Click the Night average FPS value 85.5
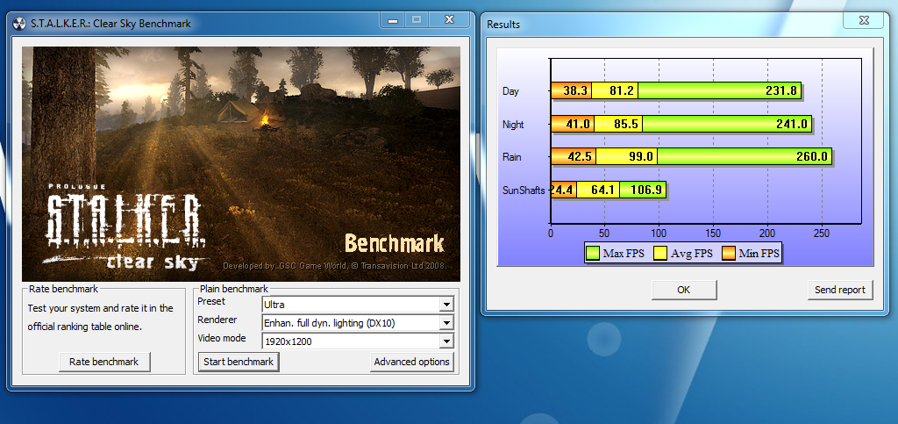 pyautogui.click(x=625, y=125)
